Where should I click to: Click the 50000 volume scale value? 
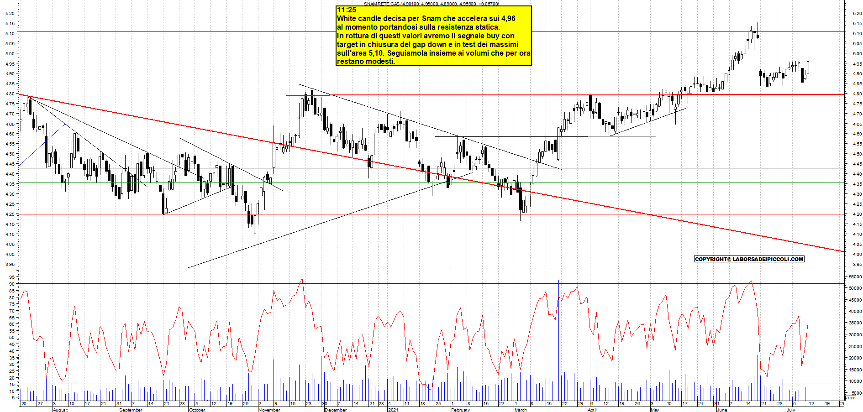click(x=855, y=288)
